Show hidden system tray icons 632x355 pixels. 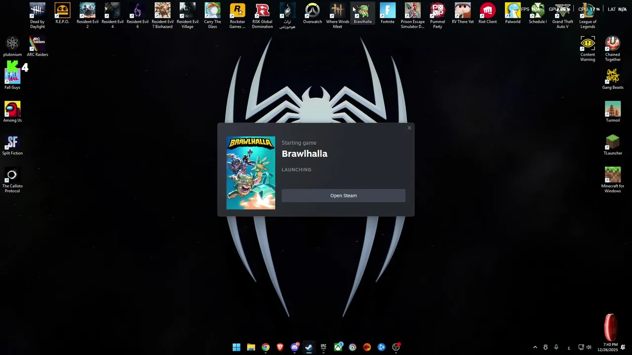click(x=535, y=347)
